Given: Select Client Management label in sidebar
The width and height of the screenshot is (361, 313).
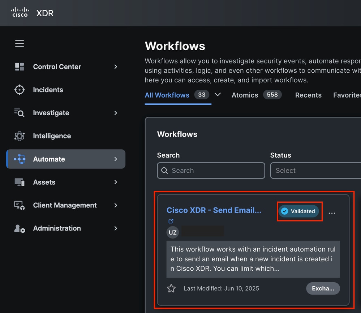Looking at the screenshot, I should (65, 205).
